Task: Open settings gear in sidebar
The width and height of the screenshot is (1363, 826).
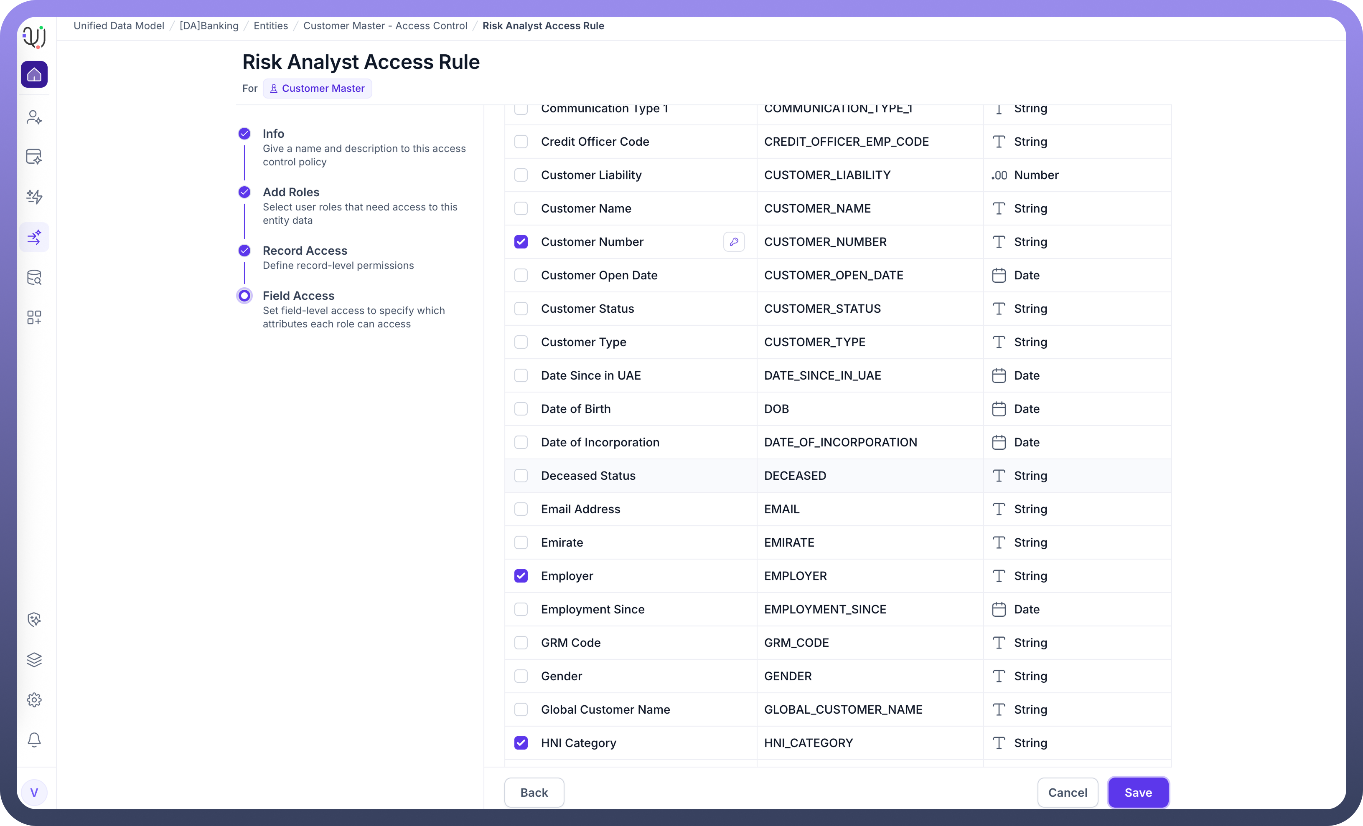Action: [x=34, y=700]
